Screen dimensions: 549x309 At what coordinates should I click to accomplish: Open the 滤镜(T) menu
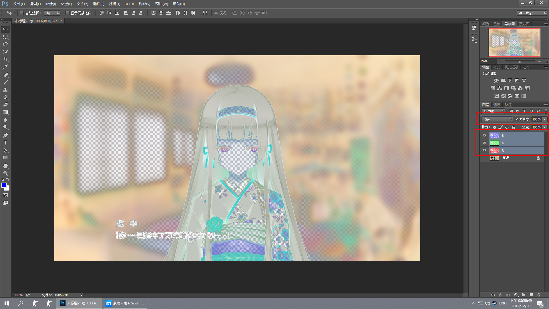pos(114,4)
